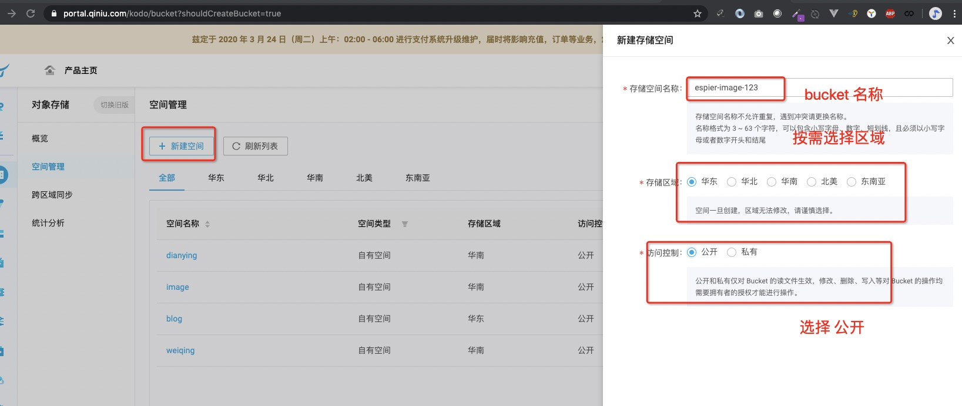Open the 空间类型 column filter
This screenshot has width=962, height=406.
[x=405, y=224]
